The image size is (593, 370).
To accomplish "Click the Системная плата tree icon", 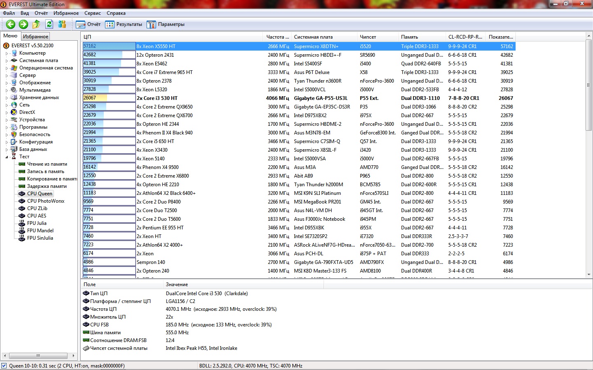I will coord(14,60).
